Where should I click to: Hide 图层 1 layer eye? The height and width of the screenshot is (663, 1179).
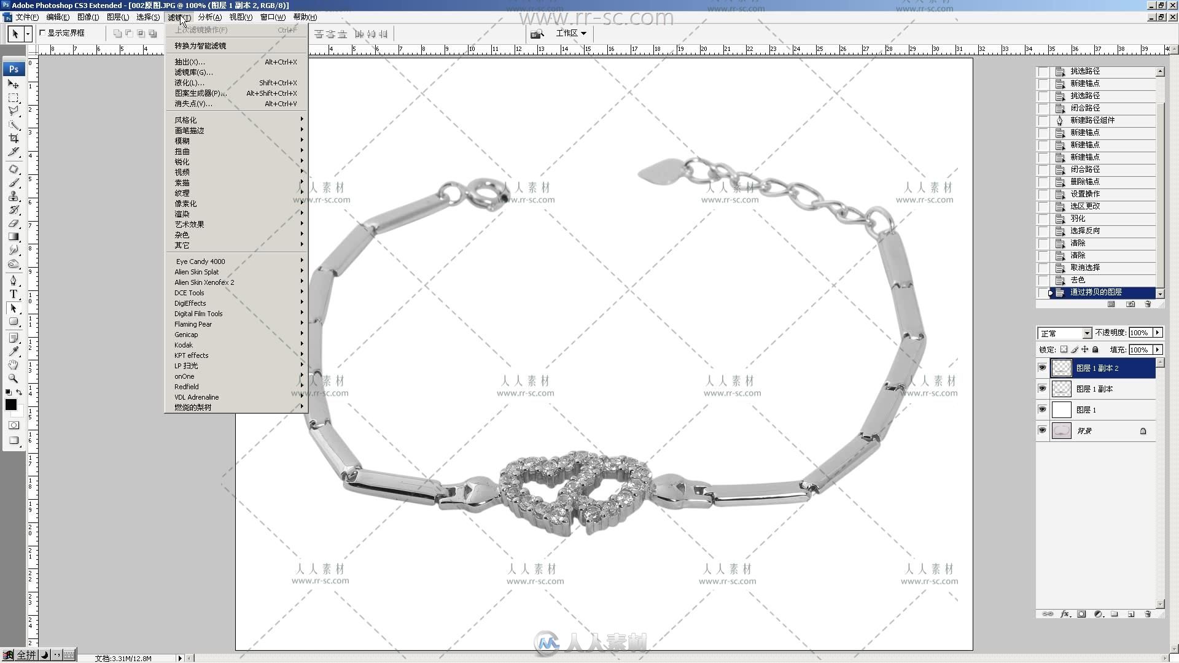1042,409
